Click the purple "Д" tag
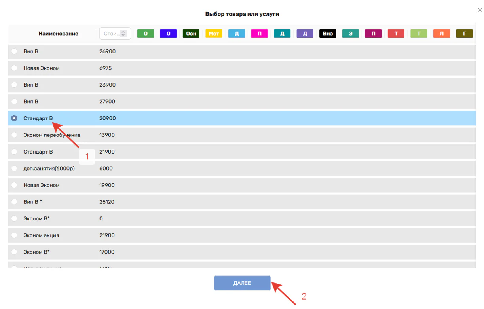Viewport: 484px width, 309px height. (305, 34)
